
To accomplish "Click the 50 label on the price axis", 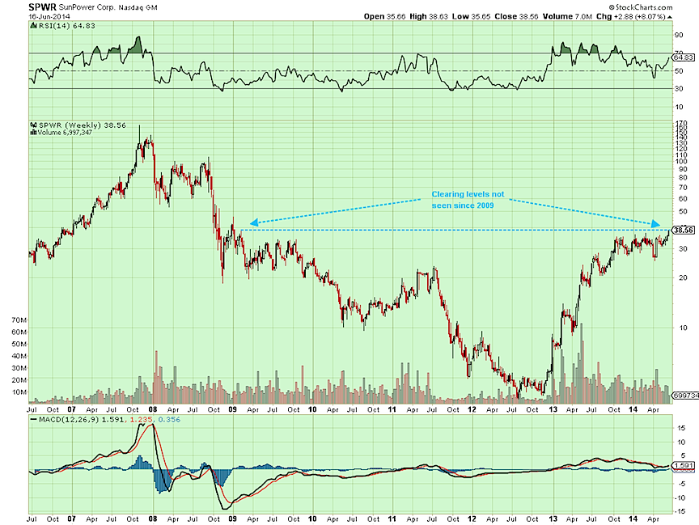I will point(683,212).
